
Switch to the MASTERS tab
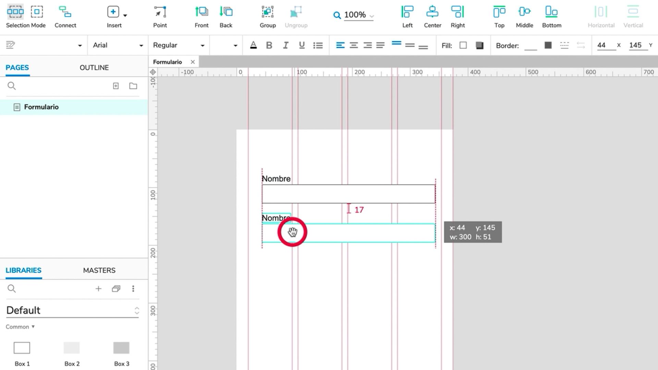tap(99, 270)
